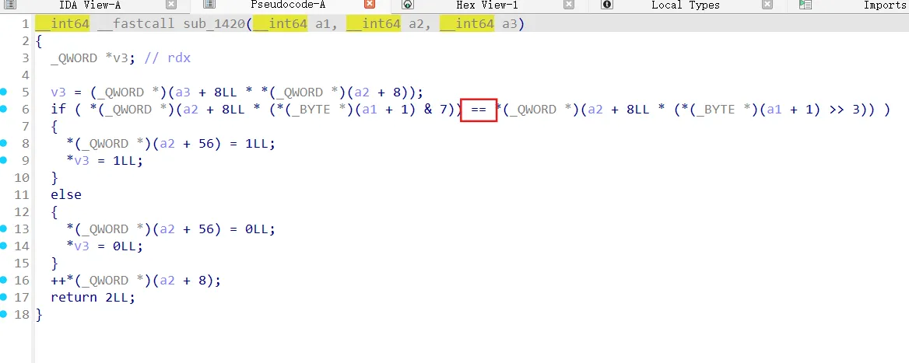Close the Local Types tab
This screenshot has width=909, height=363.
point(767,5)
